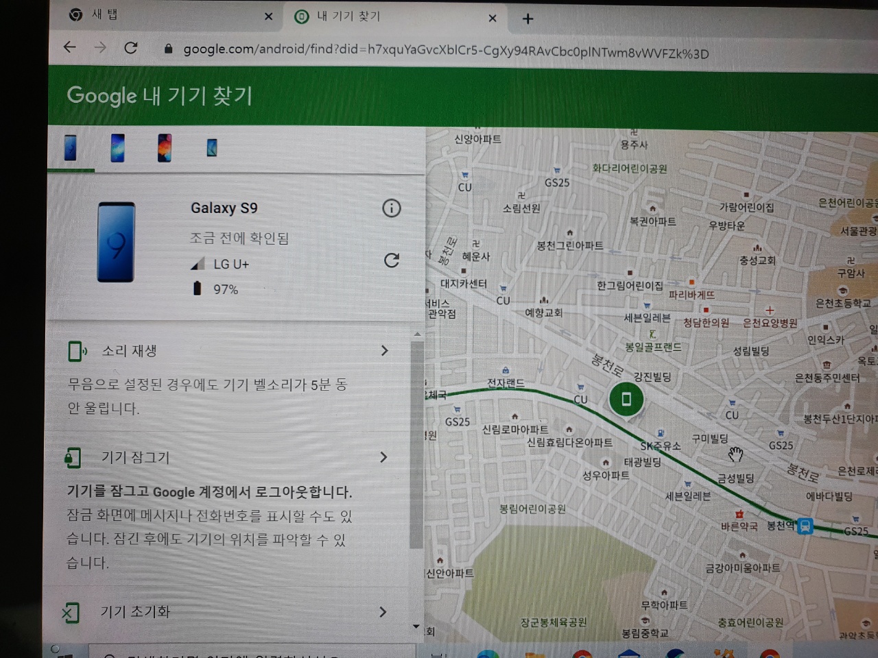Click the 구미빌딩 map label
Screen dimensions: 878x658
[x=710, y=438]
